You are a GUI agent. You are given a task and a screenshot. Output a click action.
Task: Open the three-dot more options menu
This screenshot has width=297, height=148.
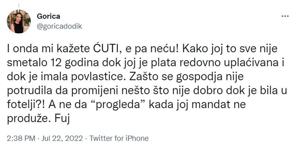[285, 17]
